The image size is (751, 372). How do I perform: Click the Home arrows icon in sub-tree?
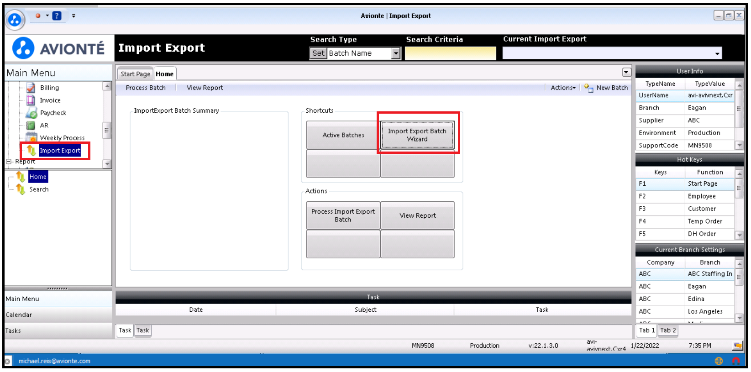[21, 177]
